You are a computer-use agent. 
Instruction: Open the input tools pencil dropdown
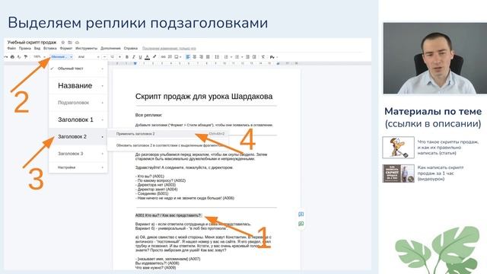click(x=273, y=57)
